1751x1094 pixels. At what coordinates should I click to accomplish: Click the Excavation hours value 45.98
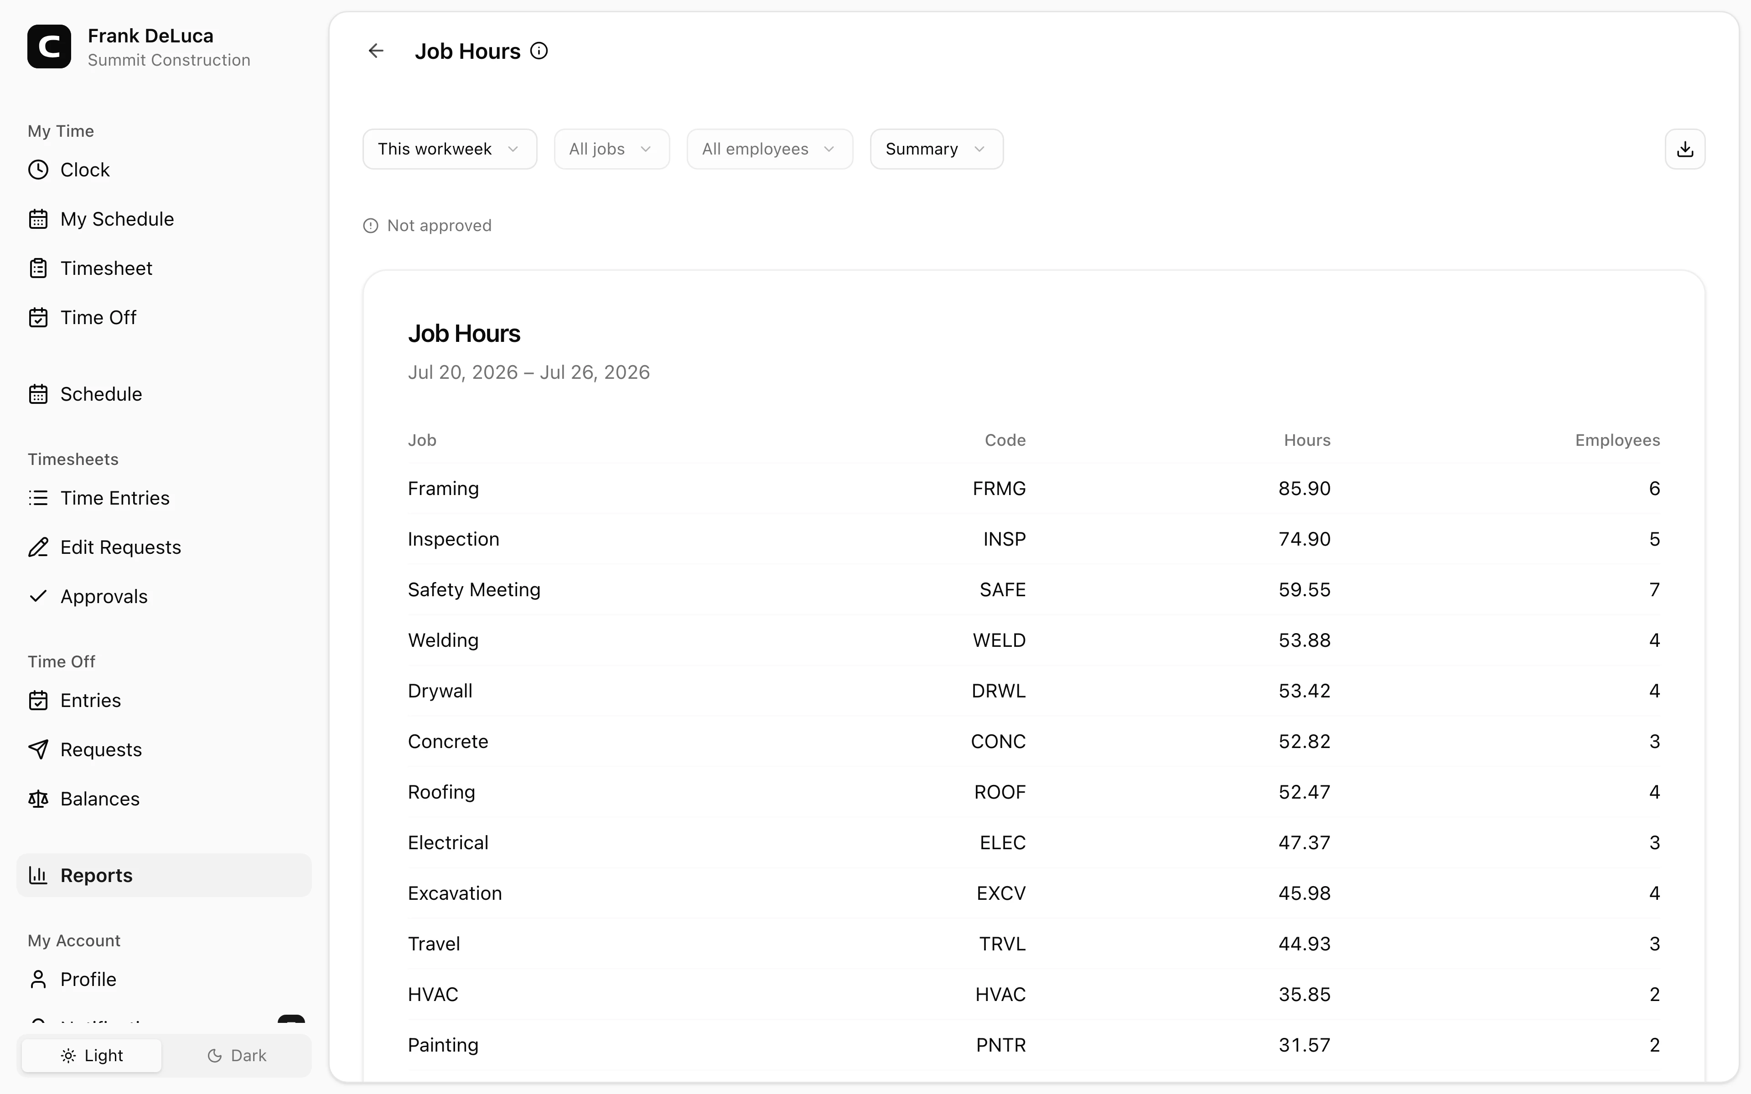tap(1305, 894)
